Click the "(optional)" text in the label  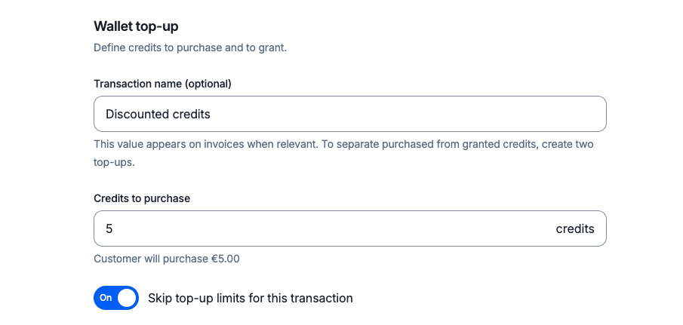coord(203,84)
